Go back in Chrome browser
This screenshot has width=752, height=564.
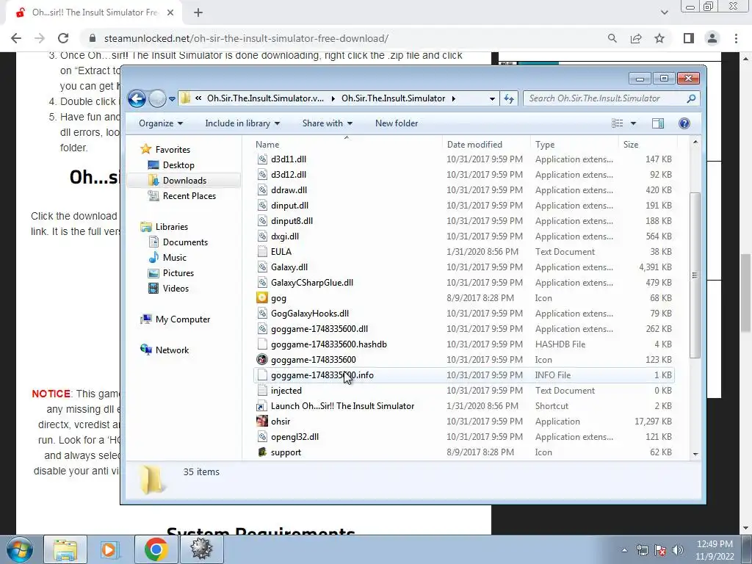coord(16,38)
